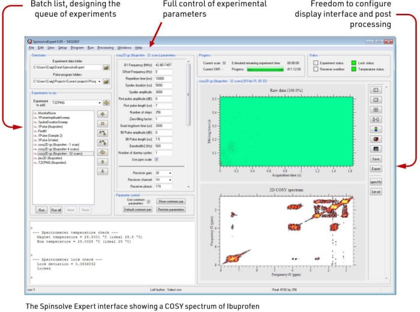Screen dimensions: 420x312
Task: Move selected experiment down in the queue
Action: [x=103, y=172]
